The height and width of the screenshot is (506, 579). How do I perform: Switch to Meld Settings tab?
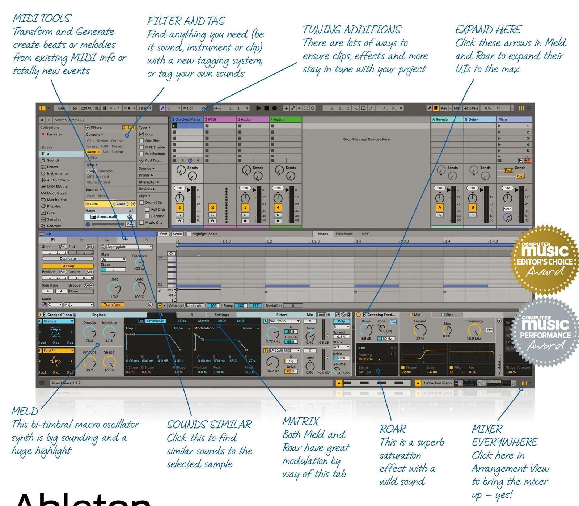point(221,315)
